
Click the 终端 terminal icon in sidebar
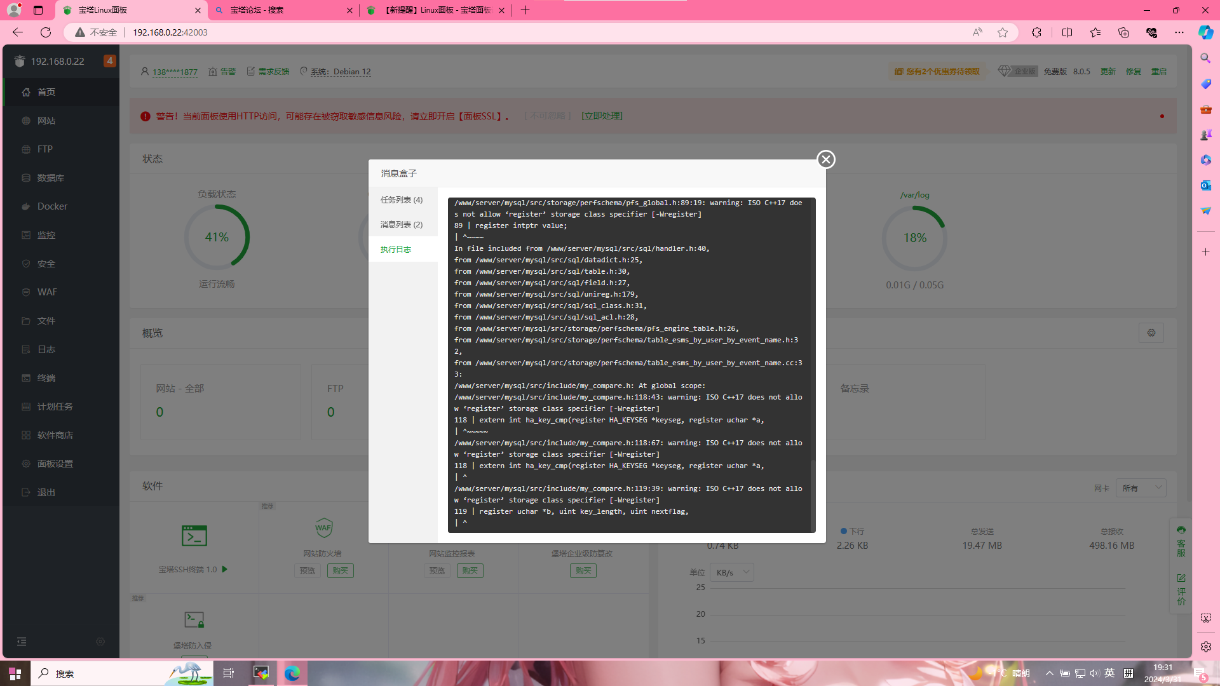[x=26, y=378]
